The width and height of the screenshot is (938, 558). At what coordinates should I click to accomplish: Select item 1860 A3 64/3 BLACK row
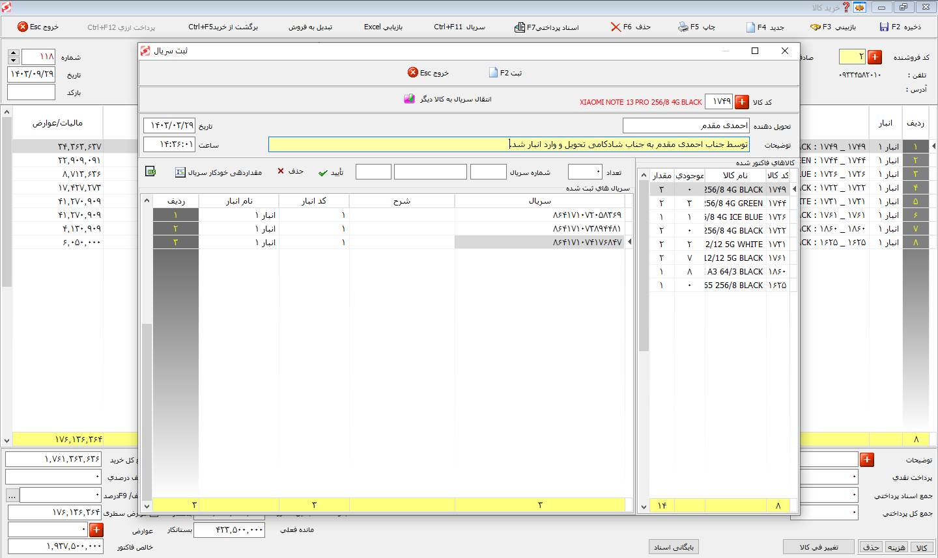coord(719,271)
